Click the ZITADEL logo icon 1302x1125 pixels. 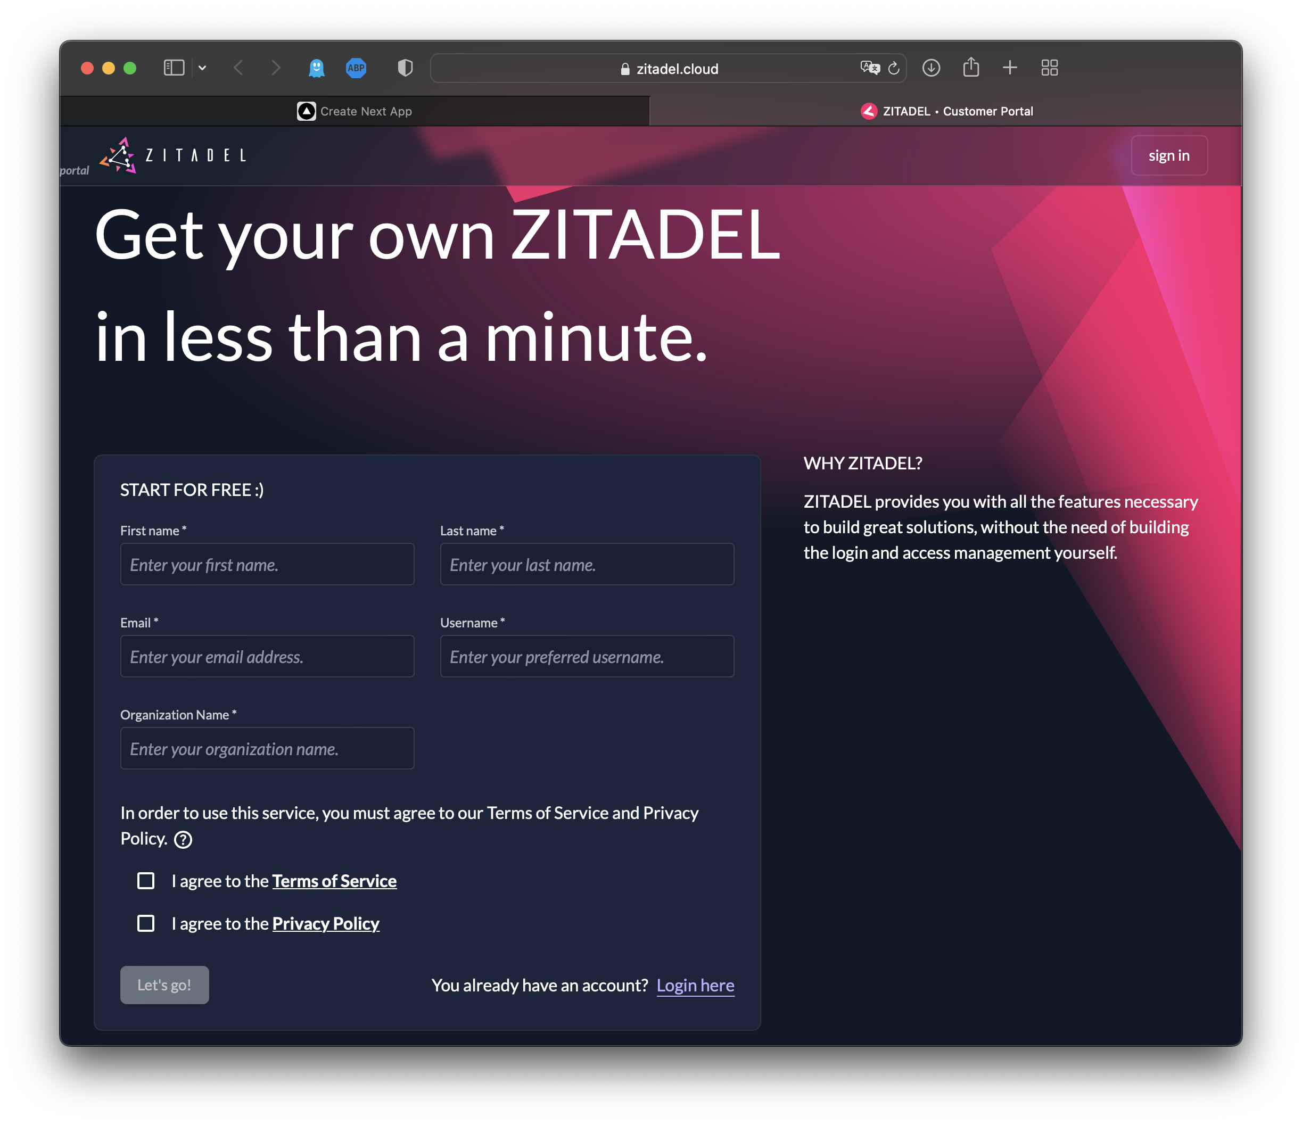click(120, 155)
